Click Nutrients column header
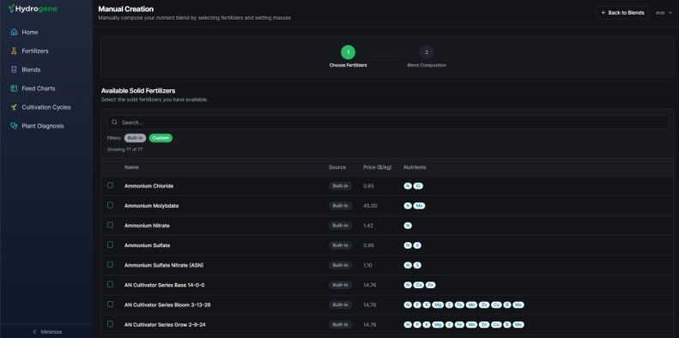The height and width of the screenshot is (338, 679). (x=415, y=167)
